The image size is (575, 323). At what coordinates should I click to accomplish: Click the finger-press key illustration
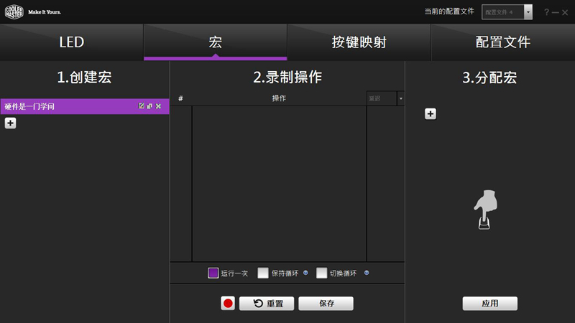pyautogui.click(x=485, y=210)
